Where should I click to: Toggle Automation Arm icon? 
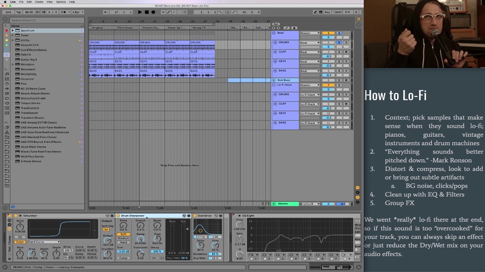(x=169, y=12)
